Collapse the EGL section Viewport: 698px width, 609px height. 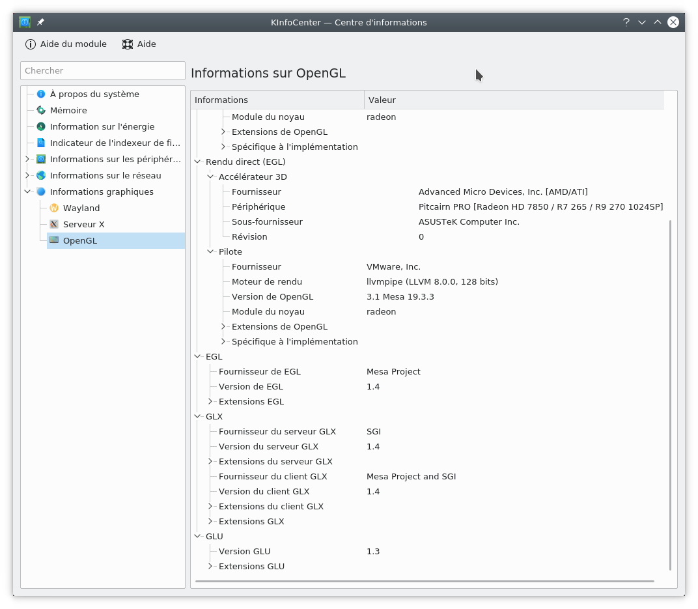click(198, 356)
